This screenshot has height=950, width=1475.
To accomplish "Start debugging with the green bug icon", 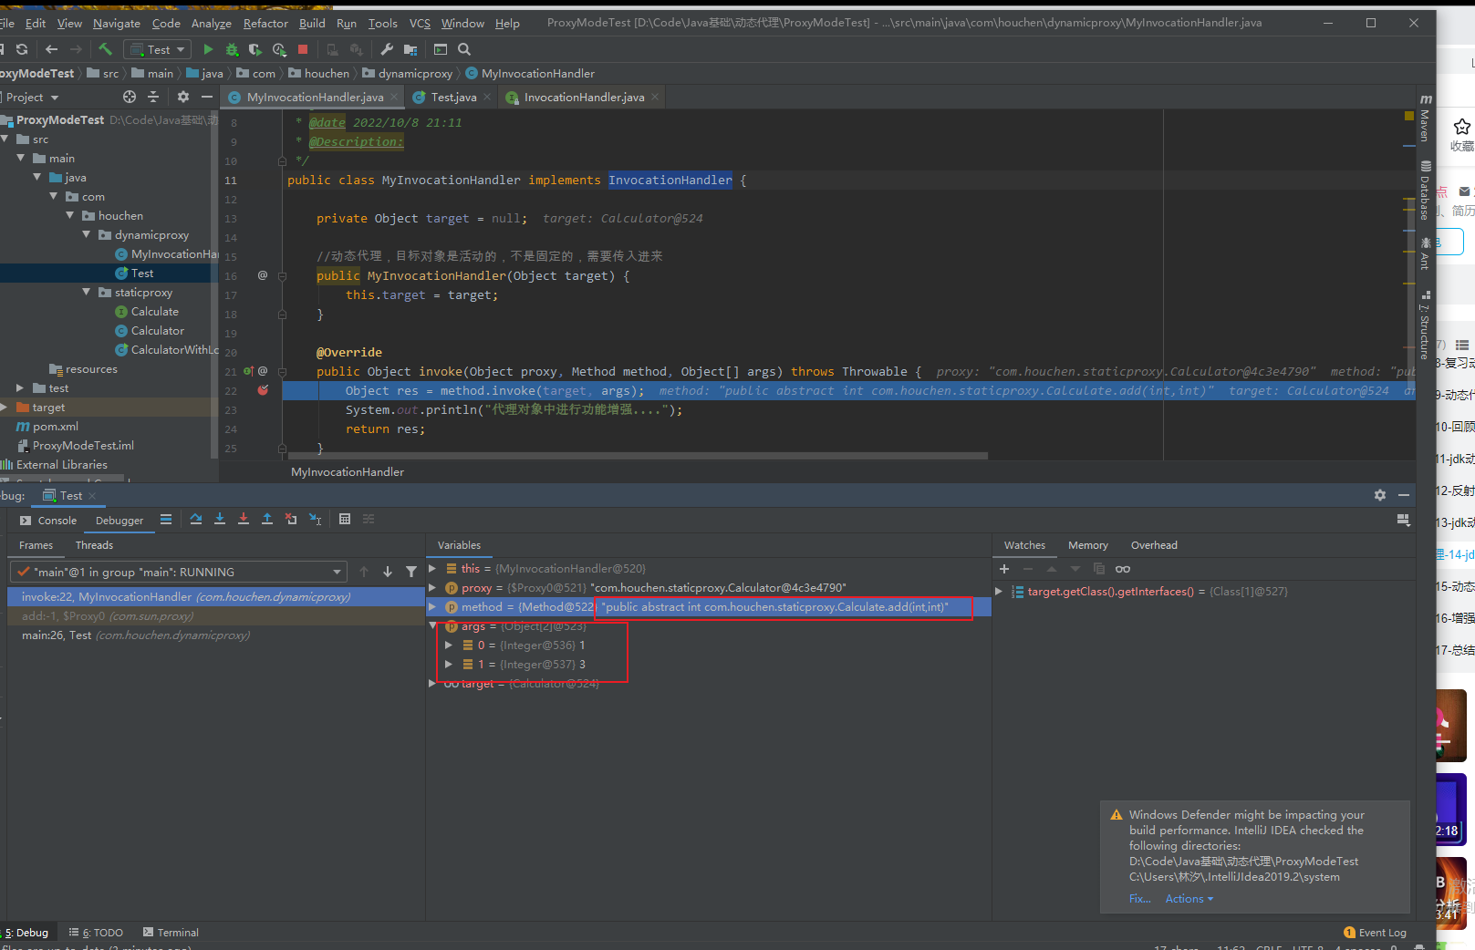I will [232, 49].
